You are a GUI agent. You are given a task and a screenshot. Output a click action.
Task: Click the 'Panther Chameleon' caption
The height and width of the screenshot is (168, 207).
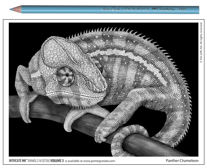pyautogui.click(x=182, y=160)
